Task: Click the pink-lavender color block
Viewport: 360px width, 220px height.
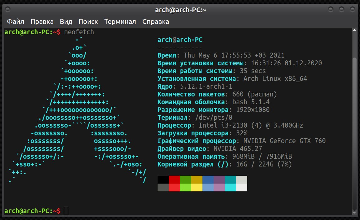Action: point(219,187)
